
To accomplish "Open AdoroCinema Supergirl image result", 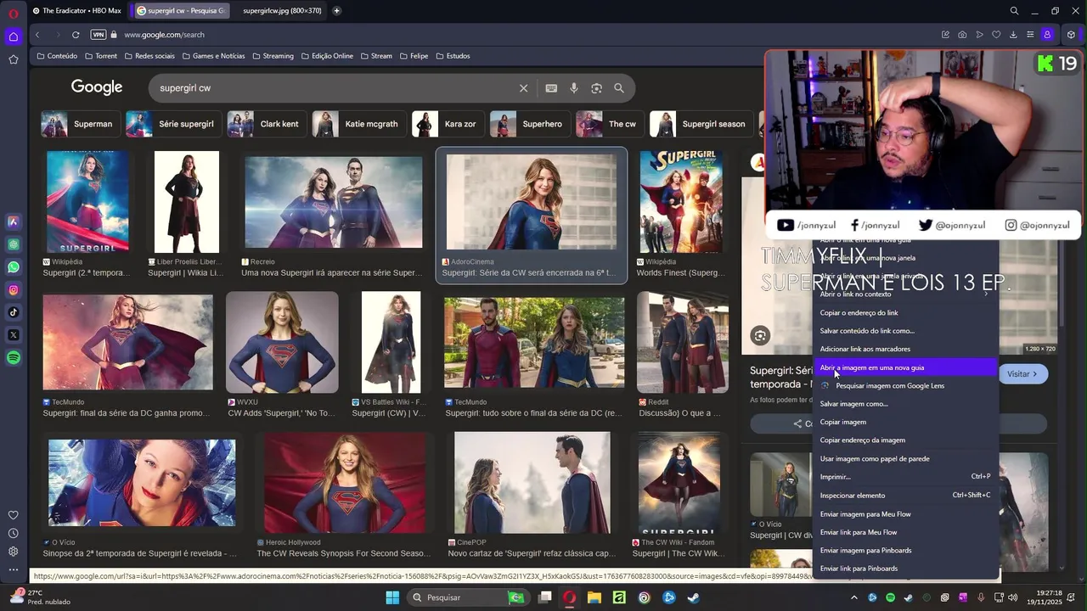I will coord(532,215).
